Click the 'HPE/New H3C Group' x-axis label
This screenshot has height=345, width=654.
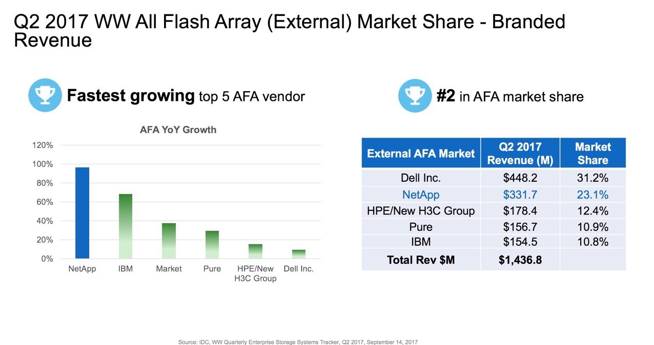(x=256, y=273)
